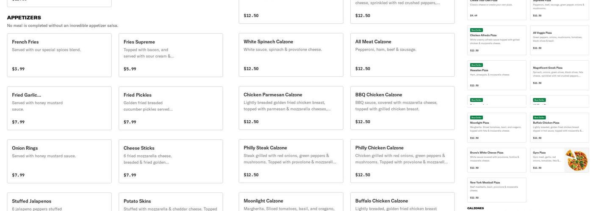The height and width of the screenshot is (211, 593).
Task: Click the Best Seller badge on Moonlight Pizza
Action: (476, 117)
